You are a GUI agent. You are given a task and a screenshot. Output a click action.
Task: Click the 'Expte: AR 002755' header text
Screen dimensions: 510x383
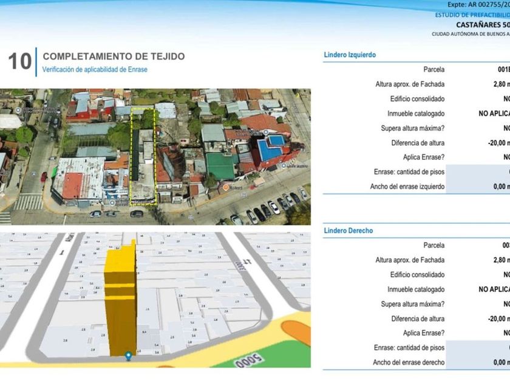[479, 5]
